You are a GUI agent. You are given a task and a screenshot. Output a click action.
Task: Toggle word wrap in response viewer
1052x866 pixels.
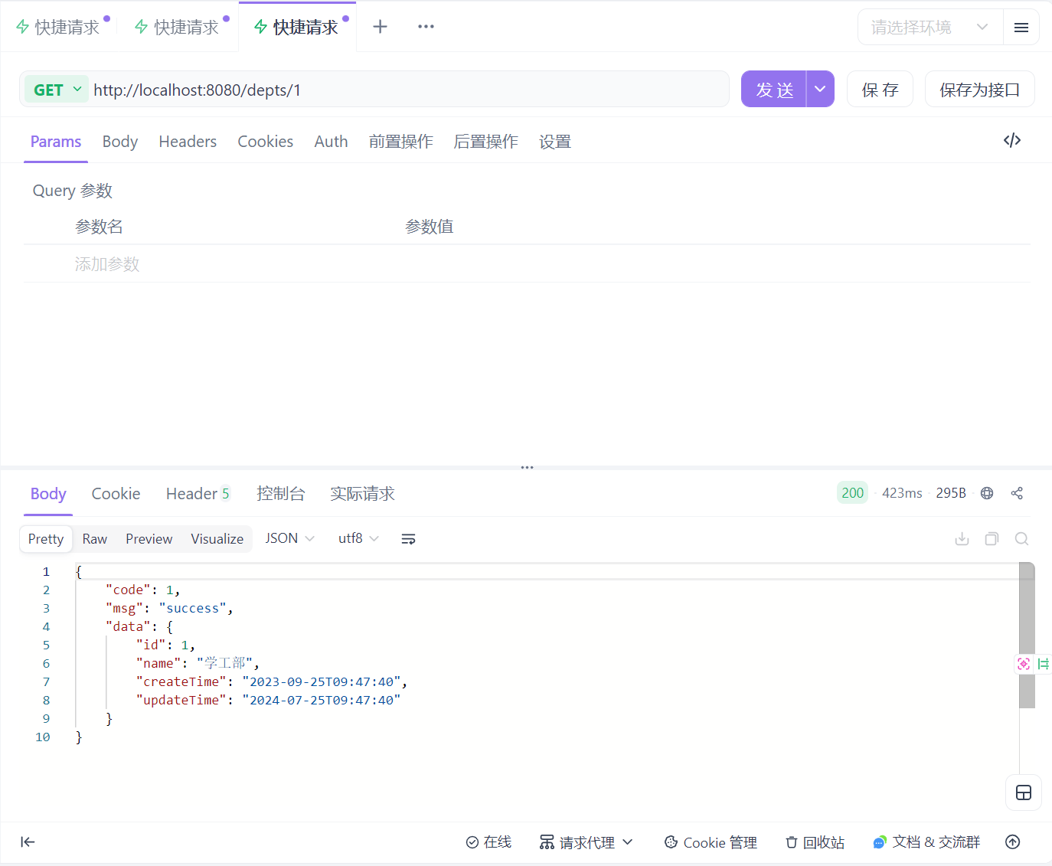click(x=408, y=539)
